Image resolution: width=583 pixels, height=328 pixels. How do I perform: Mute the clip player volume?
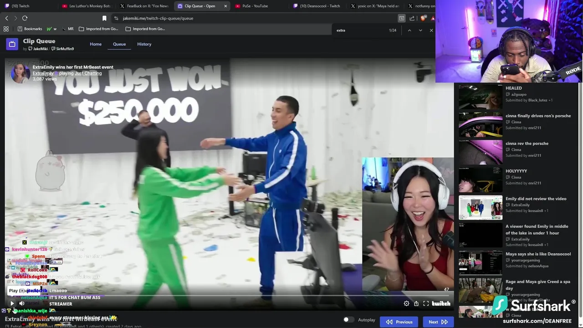[22, 303]
